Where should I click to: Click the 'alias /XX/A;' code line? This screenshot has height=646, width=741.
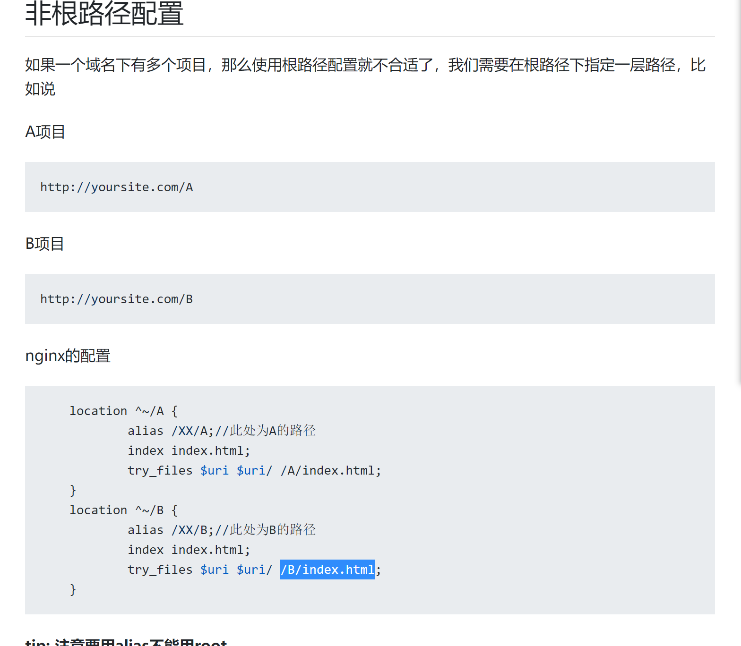(170, 431)
